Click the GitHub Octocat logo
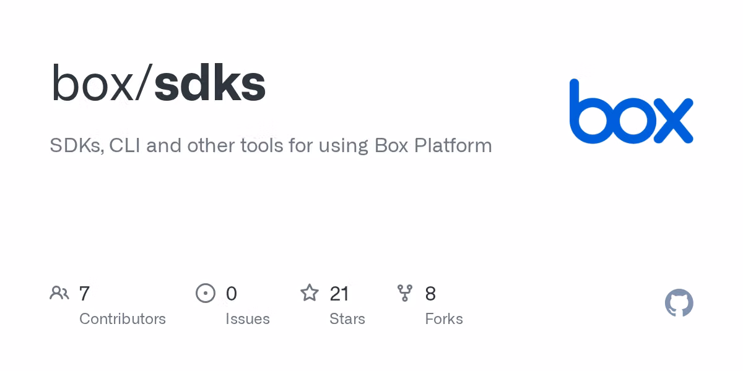This screenshot has height=371, width=743. [679, 303]
